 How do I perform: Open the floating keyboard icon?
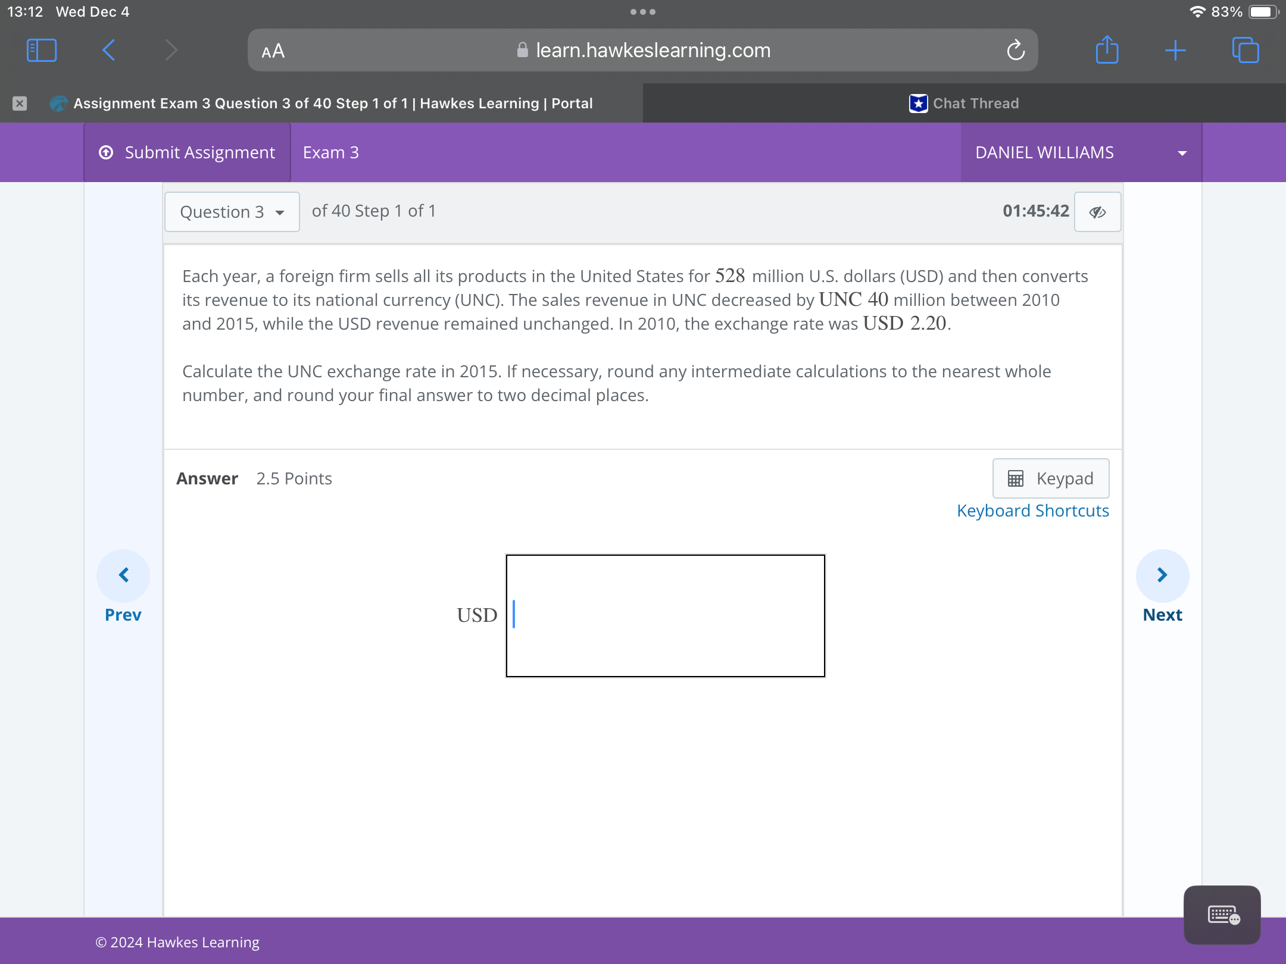[1222, 915]
